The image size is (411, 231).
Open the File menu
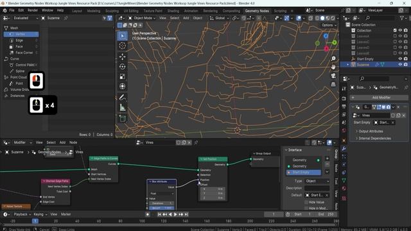[x=12, y=10]
